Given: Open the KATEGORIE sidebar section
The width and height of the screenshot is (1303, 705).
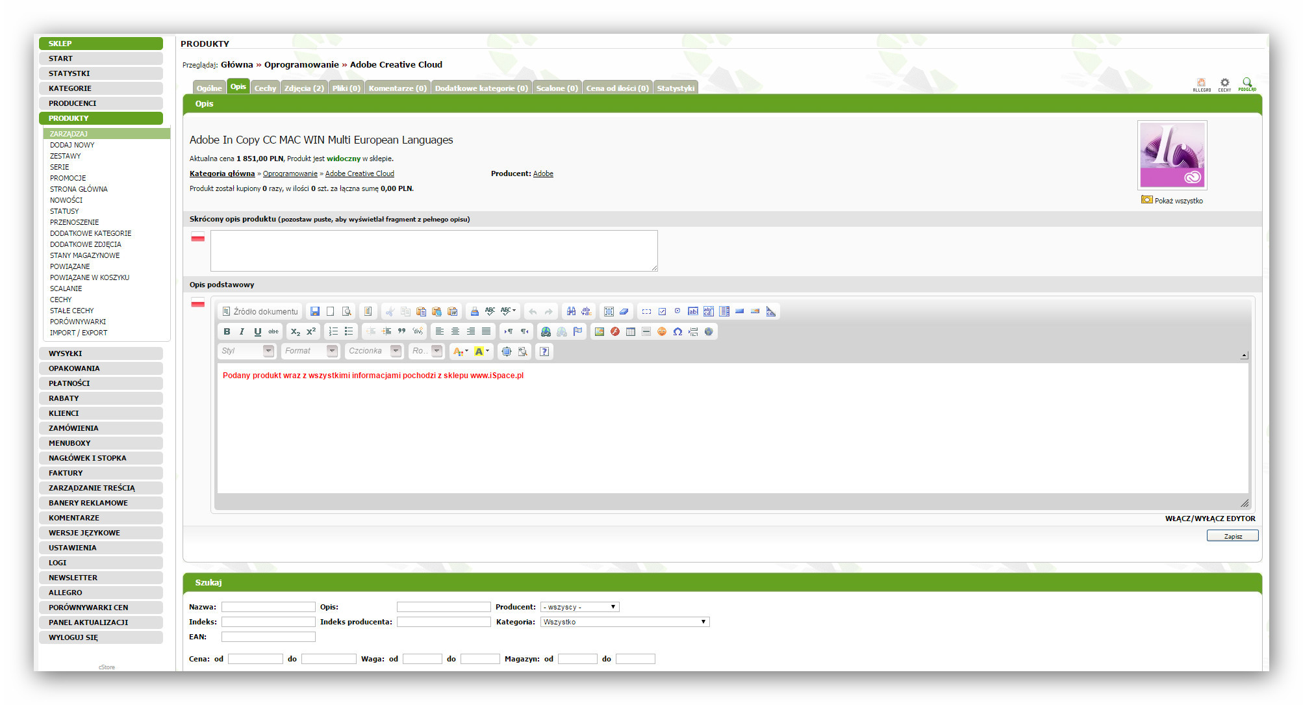Looking at the screenshot, I should pyautogui.click(x=101, y=88).
